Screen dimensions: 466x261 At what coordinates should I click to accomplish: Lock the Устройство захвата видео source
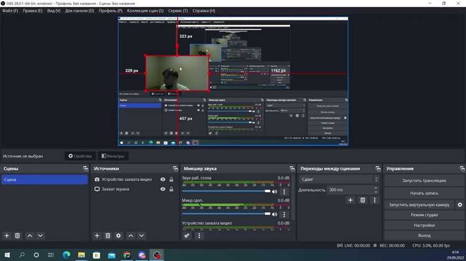click(171, 179)
